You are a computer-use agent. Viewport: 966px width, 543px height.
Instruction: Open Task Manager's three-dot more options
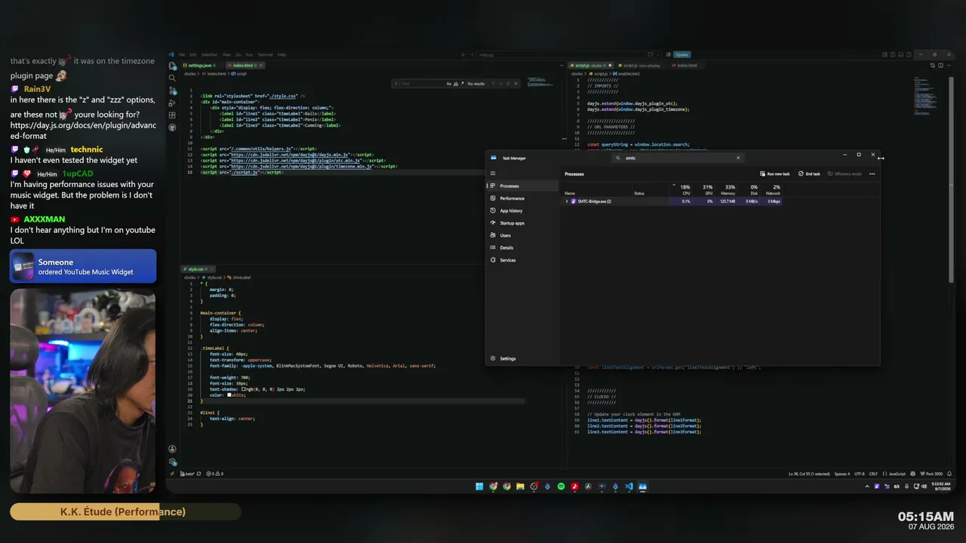click(x=872, y=174)
